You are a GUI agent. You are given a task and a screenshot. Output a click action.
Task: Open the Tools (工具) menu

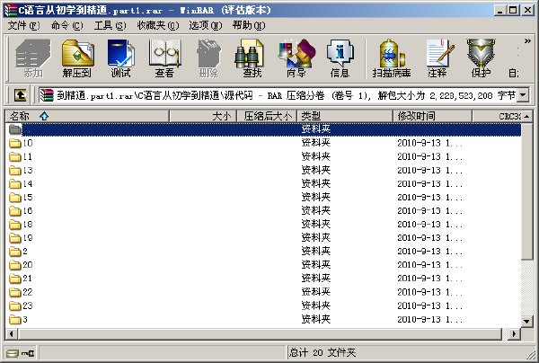coord(110,25)
